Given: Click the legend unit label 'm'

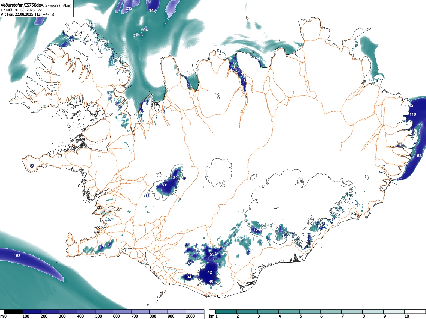Looking at the screenshot, I should (x=2, y=316).
